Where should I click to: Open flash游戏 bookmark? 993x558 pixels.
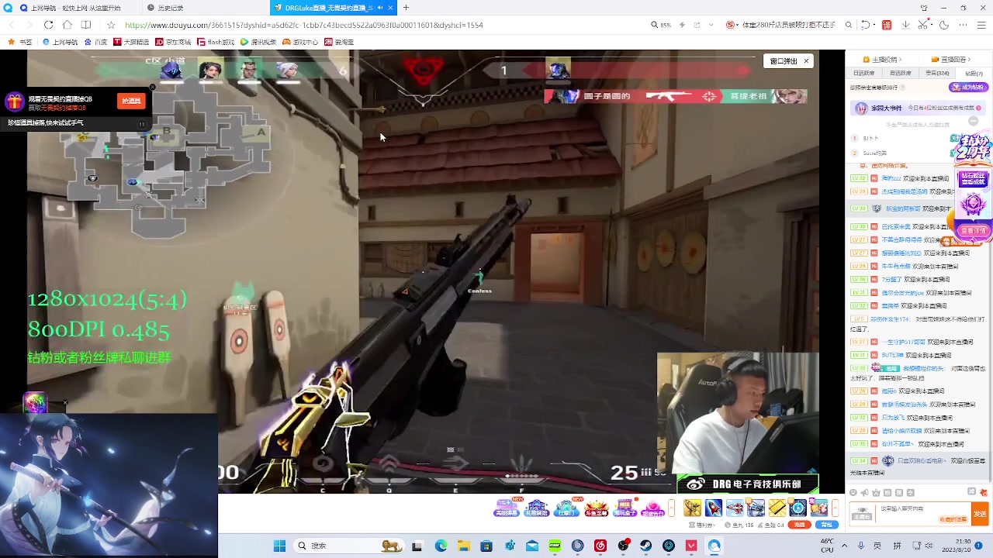[x=216, y=42]
